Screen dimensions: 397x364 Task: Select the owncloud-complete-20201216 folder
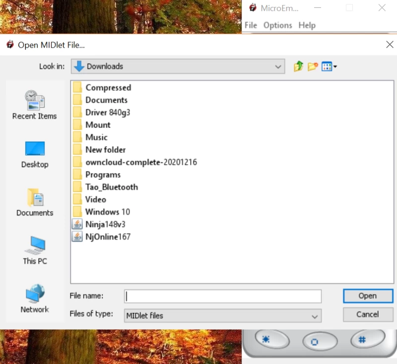141,162
